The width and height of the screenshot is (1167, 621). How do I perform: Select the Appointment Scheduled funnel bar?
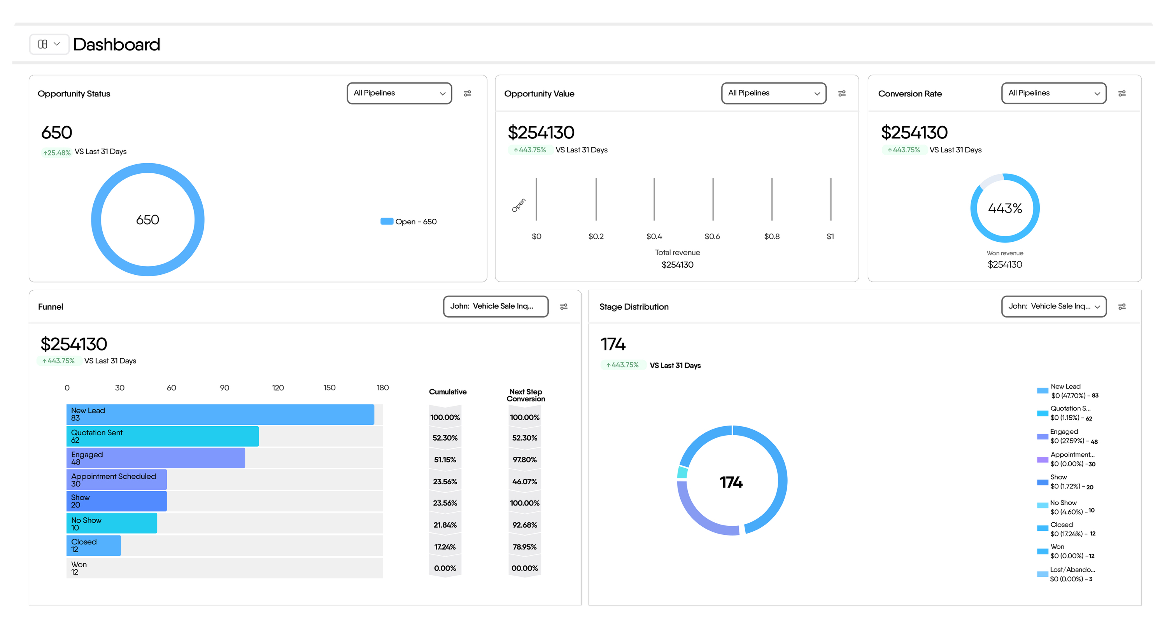pos(117,480)
